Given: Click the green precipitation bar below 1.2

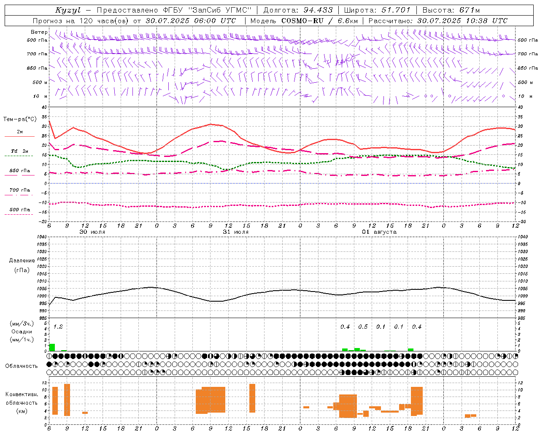Looking at the screenshot, I should (52, 348).
